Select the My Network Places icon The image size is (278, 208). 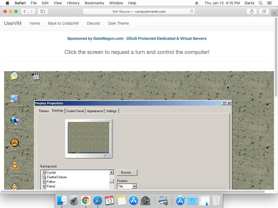14,125
